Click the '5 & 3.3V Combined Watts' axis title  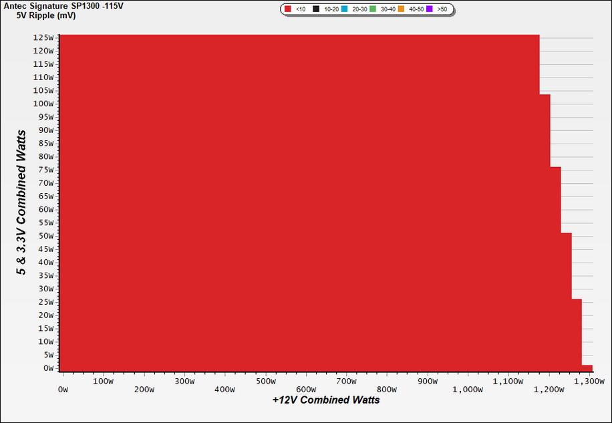click(21, 202)
